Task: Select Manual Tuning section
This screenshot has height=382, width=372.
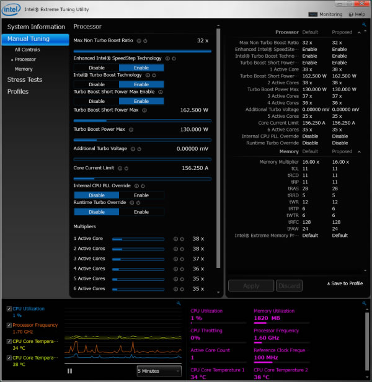Action: 35,39
